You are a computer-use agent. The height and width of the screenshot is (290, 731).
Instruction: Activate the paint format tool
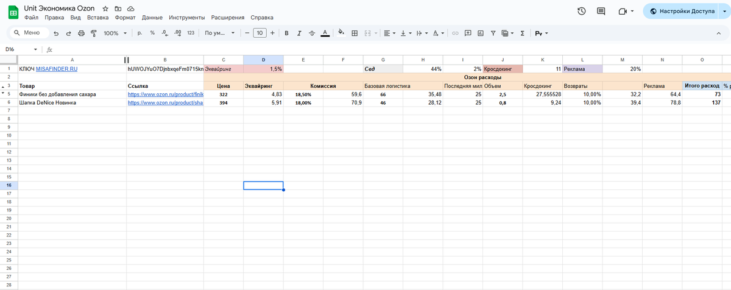(93, 33)
